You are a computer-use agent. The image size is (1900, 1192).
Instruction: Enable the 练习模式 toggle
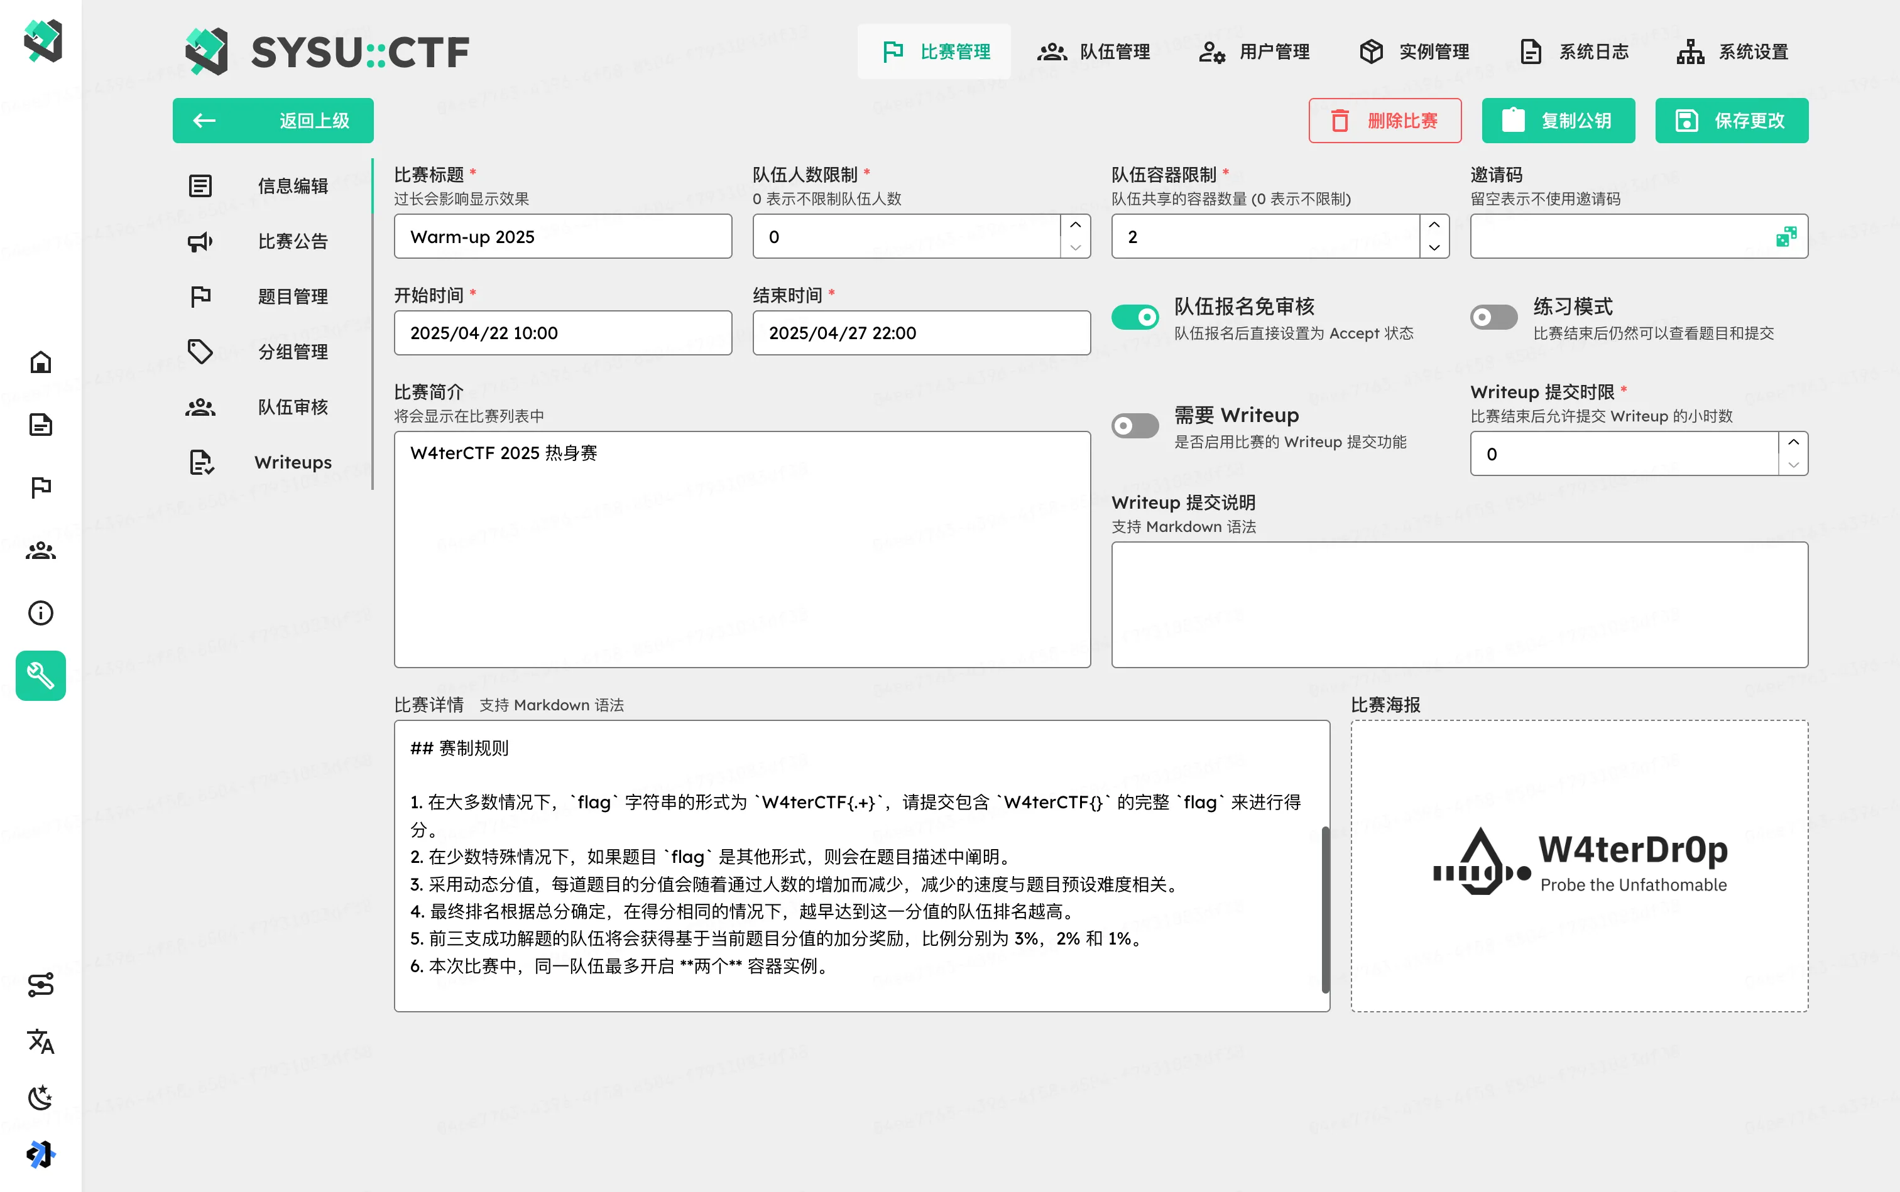click(x=1494, y=316)
